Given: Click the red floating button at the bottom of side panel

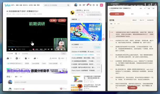Looking at the screenshot, I should click(132, 87).
